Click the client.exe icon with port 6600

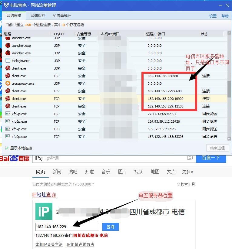[x=8, y=91]
